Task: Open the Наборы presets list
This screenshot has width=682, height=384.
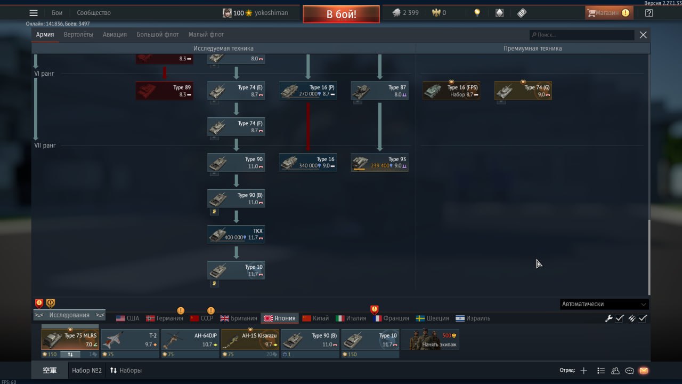Action: (x=126, y=370)
